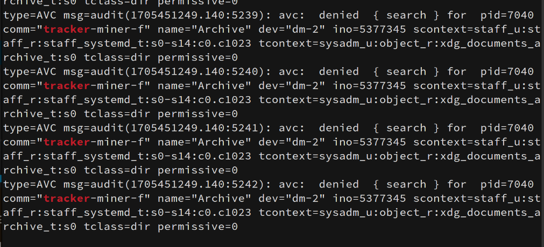Click '{ search }' on the 5241 audit line
Screen dimensions: 544x247
point(406,128)
